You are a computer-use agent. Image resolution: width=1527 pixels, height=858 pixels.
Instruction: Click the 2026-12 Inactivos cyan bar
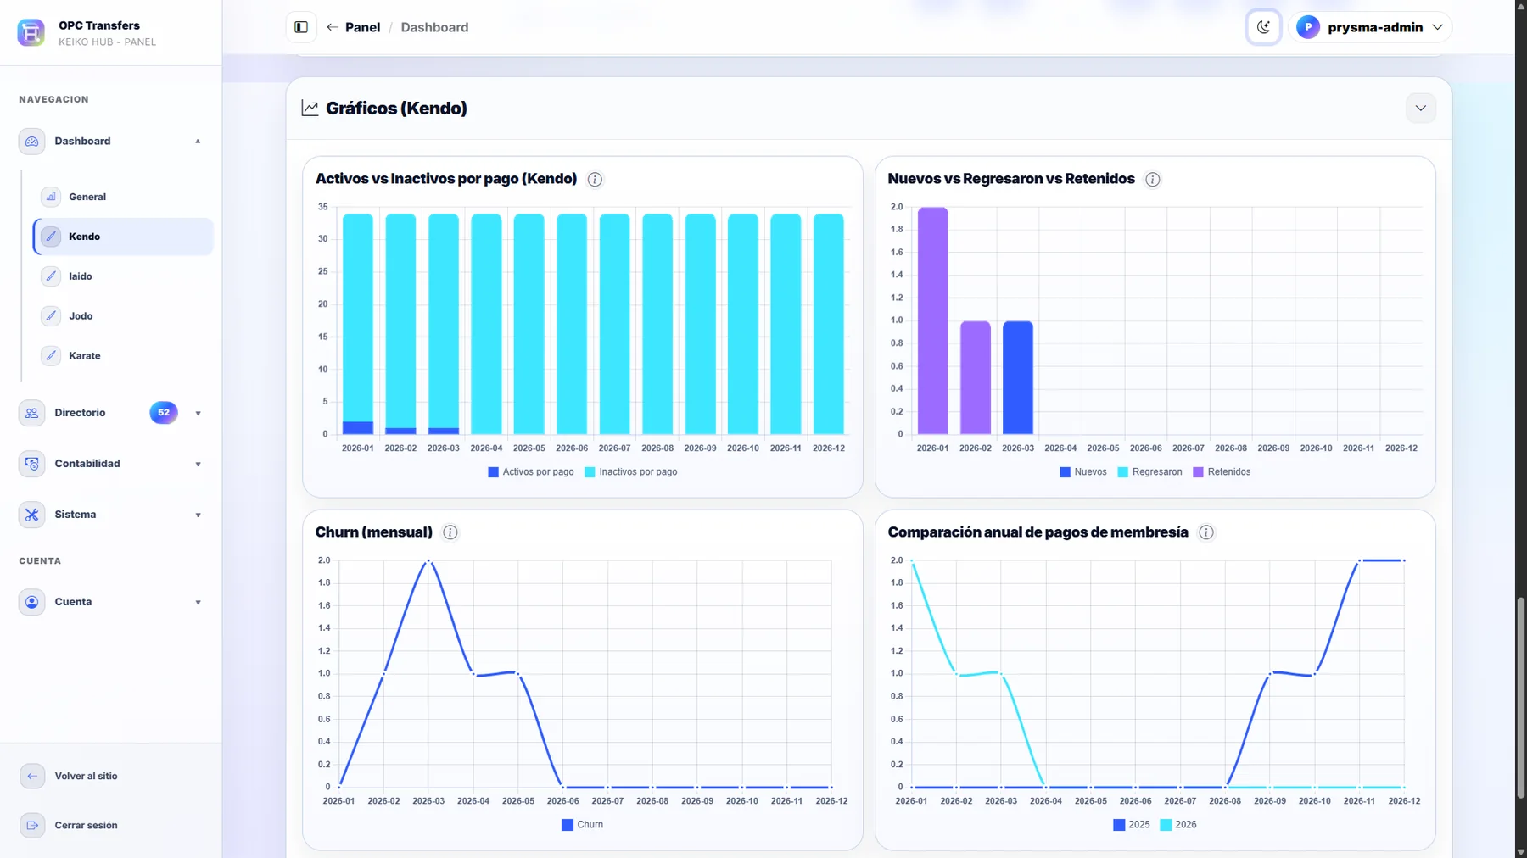coord(828,324)
